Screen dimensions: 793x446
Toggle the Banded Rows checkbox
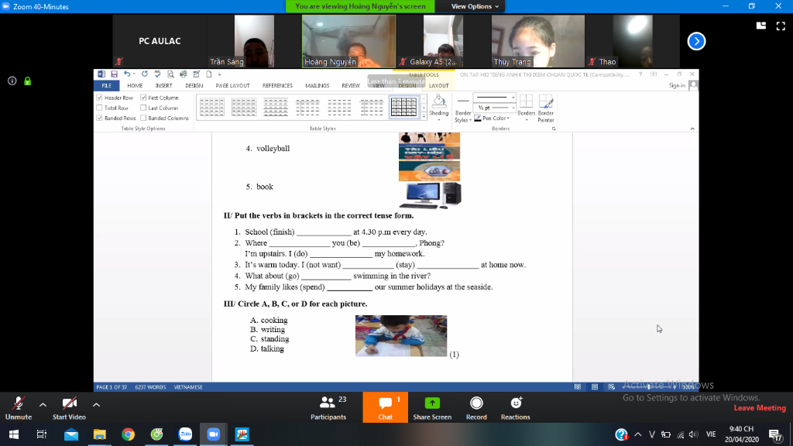tap(100, 118)
